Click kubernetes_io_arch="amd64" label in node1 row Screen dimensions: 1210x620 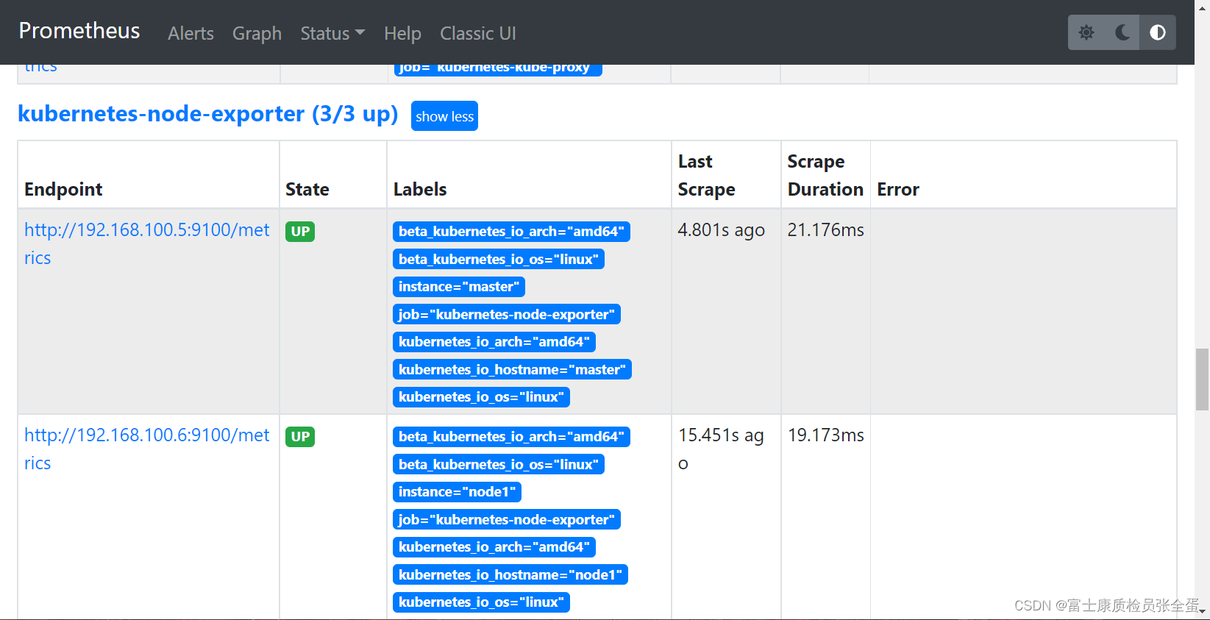494,547
